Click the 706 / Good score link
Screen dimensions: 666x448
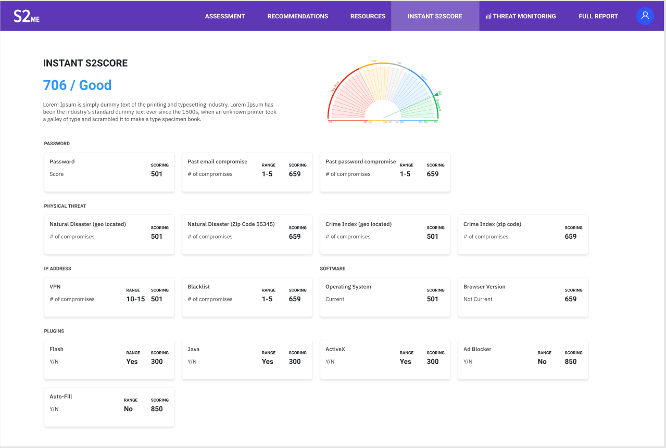(x=77, y=84)
